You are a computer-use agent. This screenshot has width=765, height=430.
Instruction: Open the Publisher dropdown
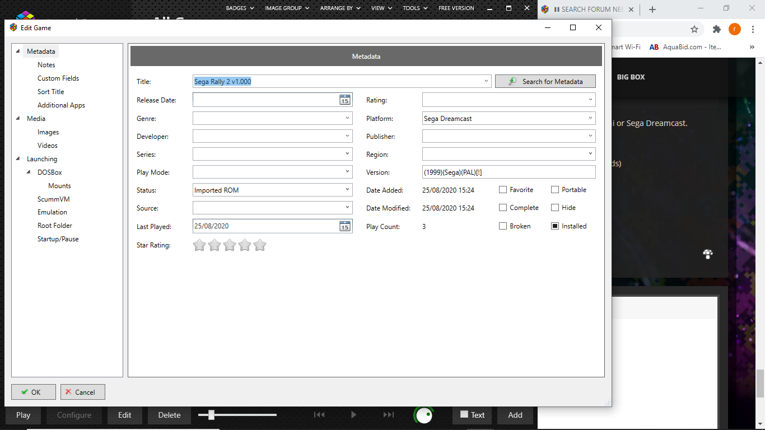[590, 136]
